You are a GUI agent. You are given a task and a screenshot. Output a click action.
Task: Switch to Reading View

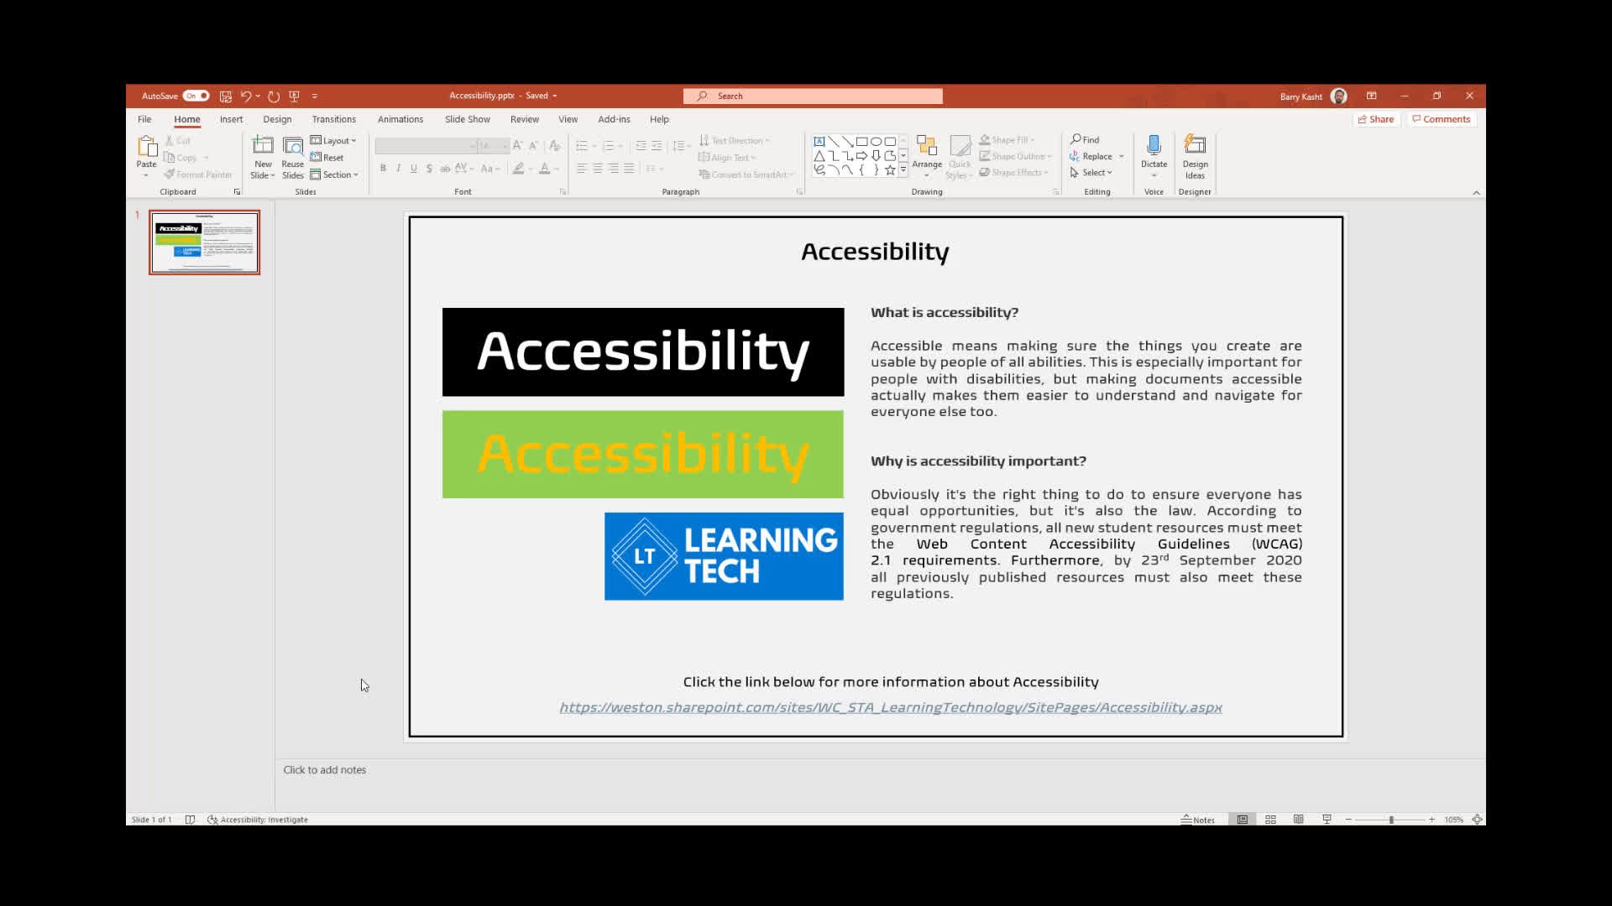pos(1298,820)
